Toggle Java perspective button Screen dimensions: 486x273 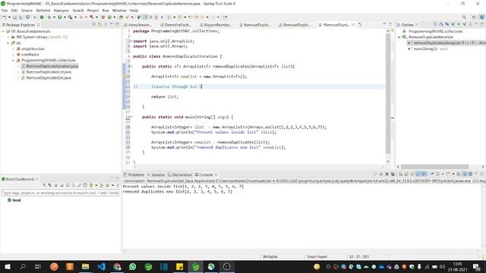[x=482, y=17]
